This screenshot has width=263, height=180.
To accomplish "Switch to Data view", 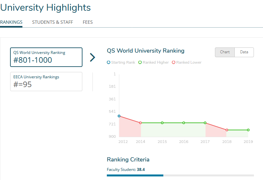I will 244,52.
